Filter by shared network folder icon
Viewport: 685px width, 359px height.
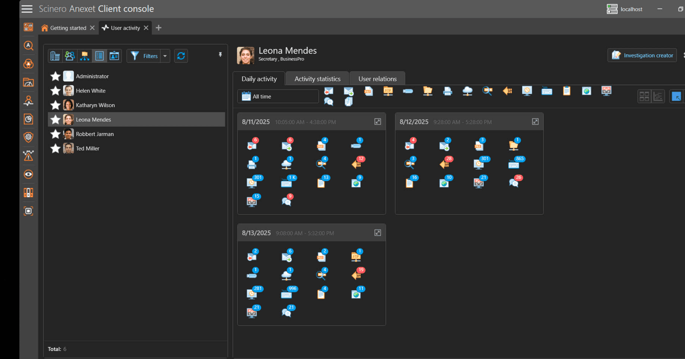pyautogui.click(x=428, y=91)
